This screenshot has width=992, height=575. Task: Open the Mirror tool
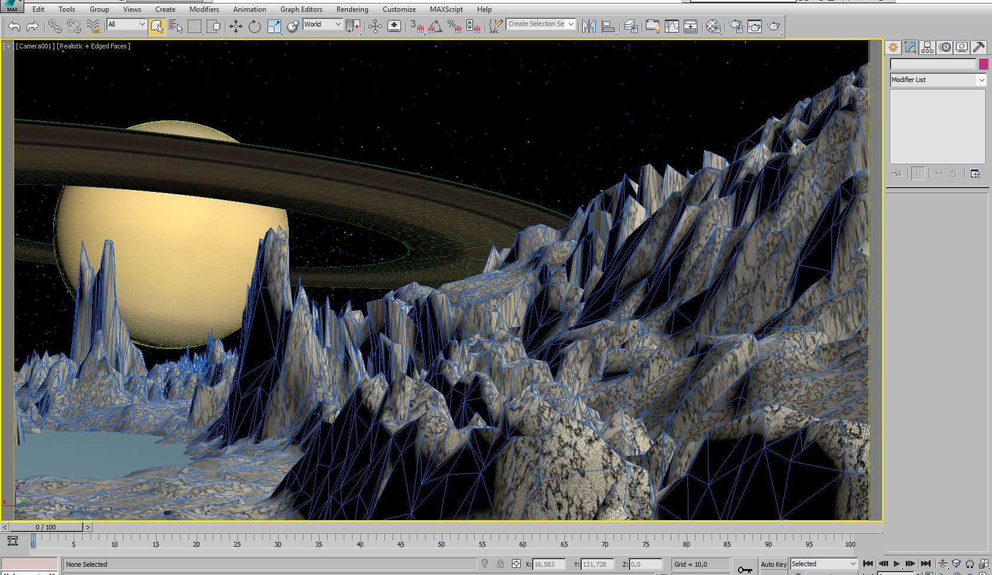pyautogui.click(x=589, y=26)
